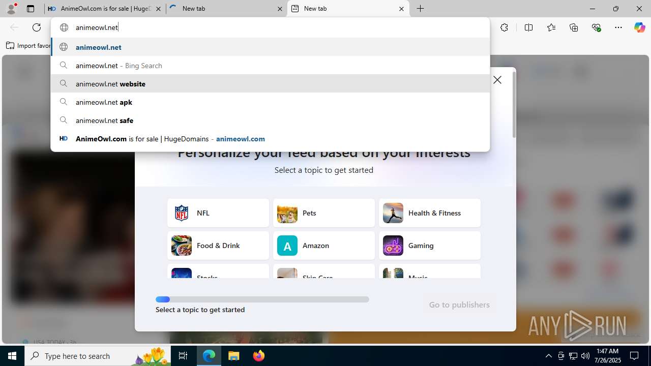Click the Amazon letter A icon
The image size is (651, 366).
[287, 246]
